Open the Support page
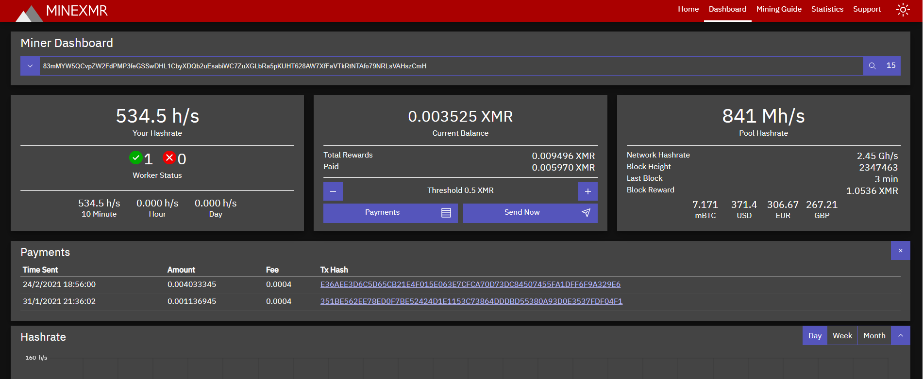This screenshot has height=379, width=923. coord(867,9)
